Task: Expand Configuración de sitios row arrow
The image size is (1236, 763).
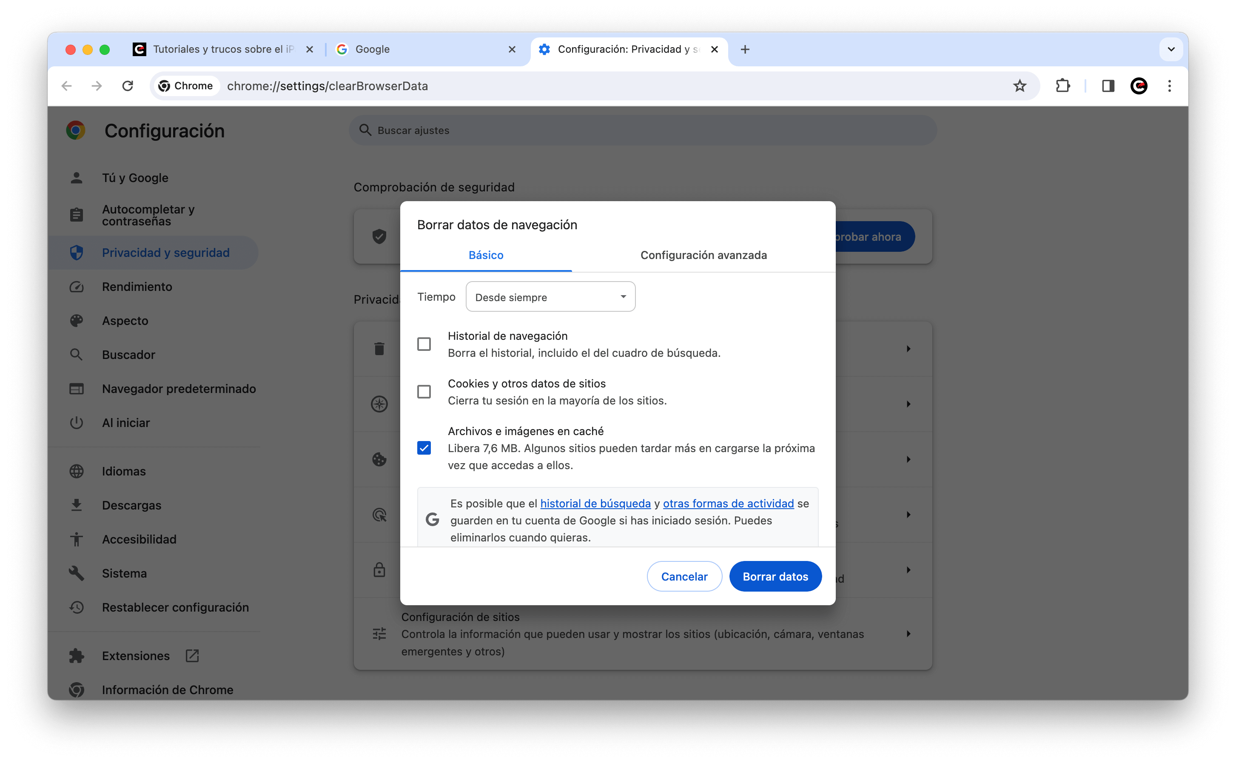Action: (x=908, y=634)
